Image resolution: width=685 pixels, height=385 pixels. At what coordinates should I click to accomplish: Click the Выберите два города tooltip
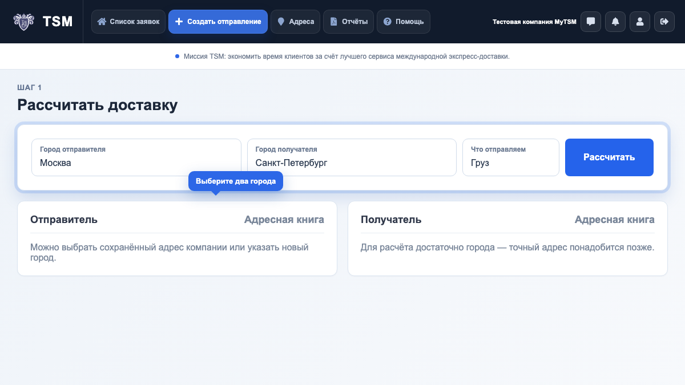(236, 181)
